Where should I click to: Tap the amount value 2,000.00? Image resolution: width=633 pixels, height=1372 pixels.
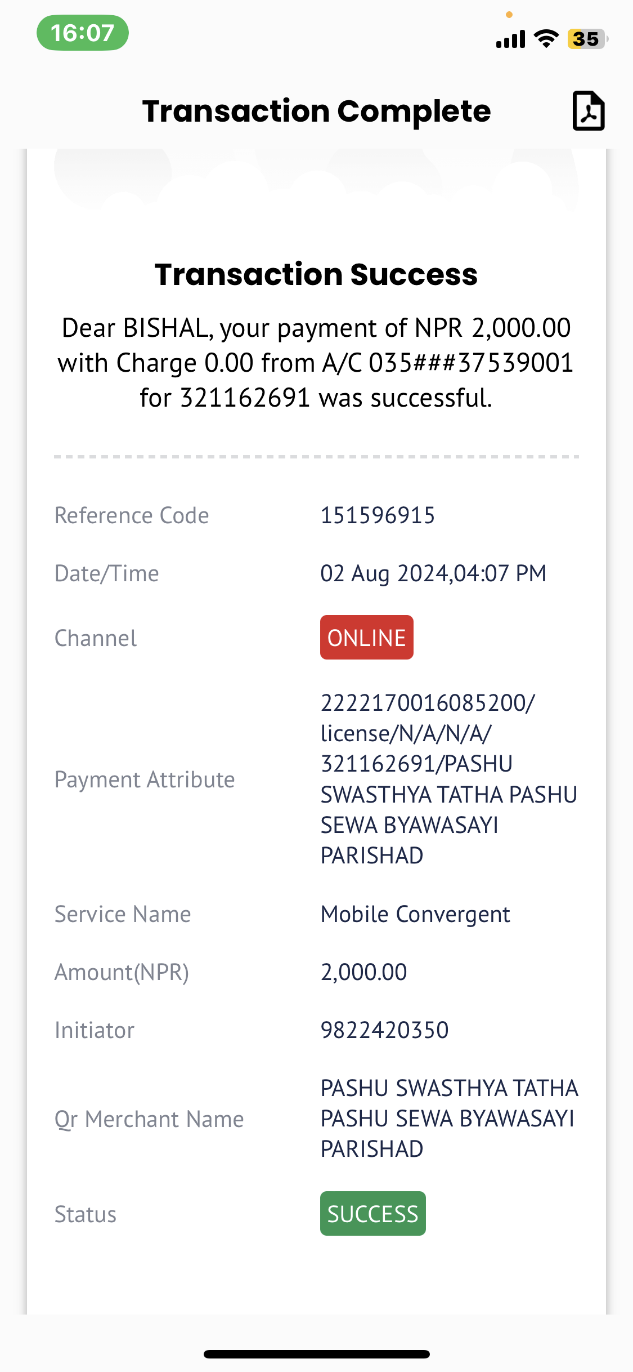(363, 972)
